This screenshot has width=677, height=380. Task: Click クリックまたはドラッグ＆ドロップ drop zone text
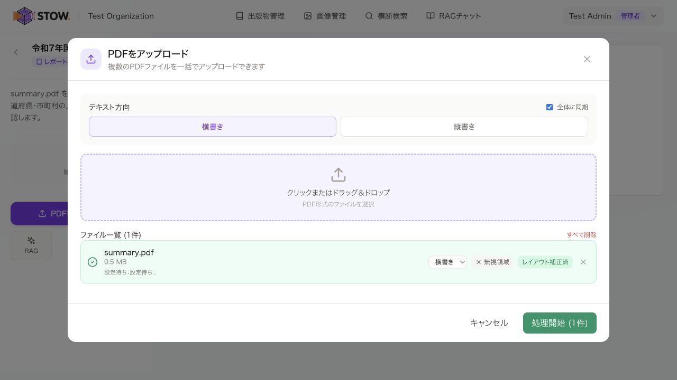pos(338,193)
